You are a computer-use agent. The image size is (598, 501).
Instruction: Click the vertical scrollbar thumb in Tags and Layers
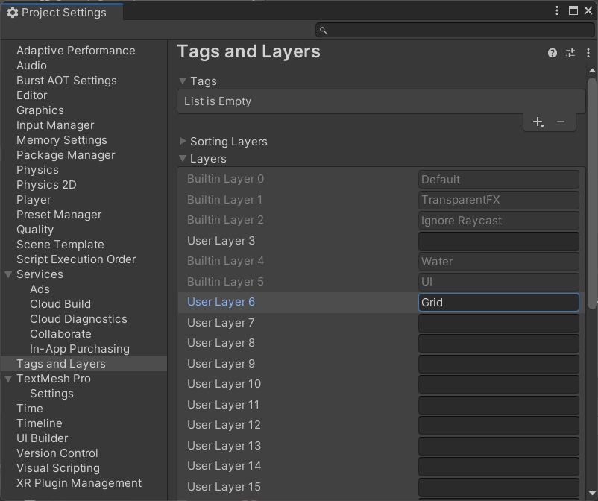click(592, 192)
